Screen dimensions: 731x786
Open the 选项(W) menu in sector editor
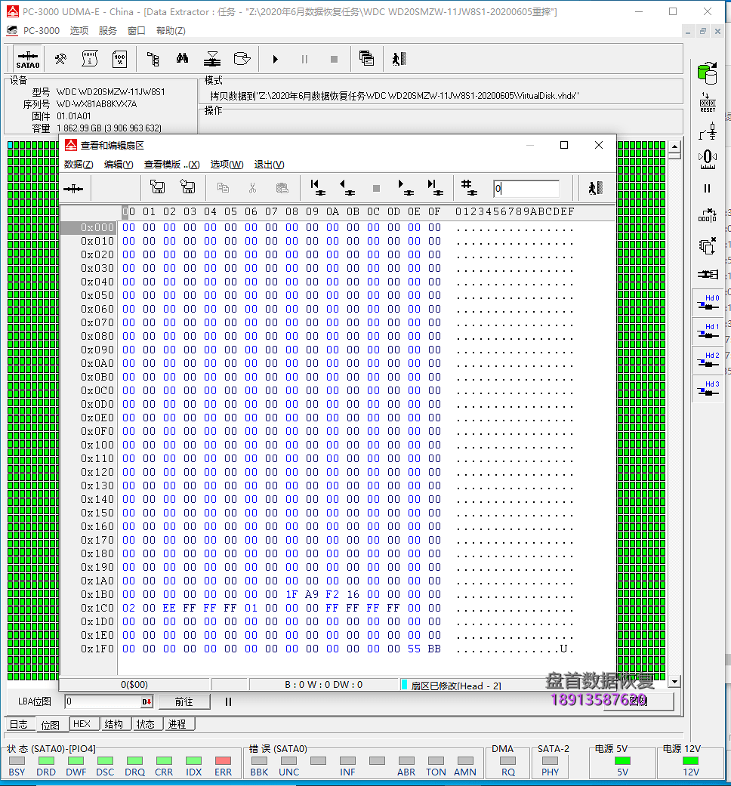(x=227, y=165)
